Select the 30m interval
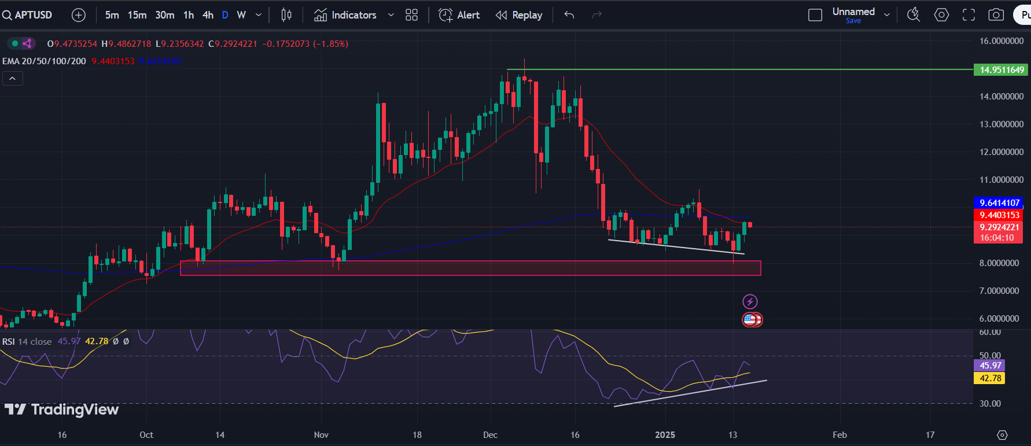The image size is (1031, 446). point(165,15)
